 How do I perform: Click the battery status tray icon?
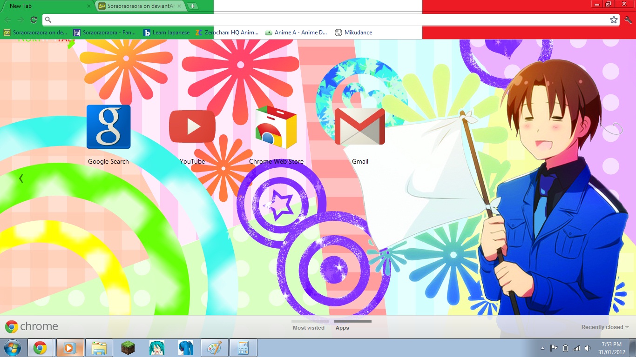click(x=565, y=348)
